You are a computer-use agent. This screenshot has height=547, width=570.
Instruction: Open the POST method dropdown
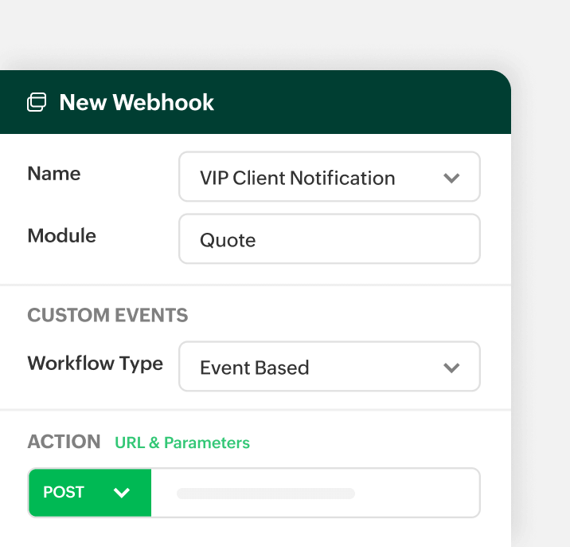[x=89, y=493]
